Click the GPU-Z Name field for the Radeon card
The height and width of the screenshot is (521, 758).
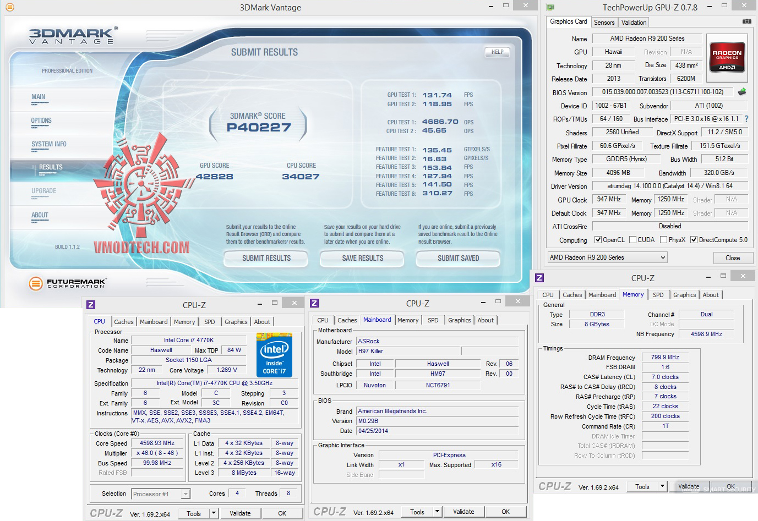(647, 39)
